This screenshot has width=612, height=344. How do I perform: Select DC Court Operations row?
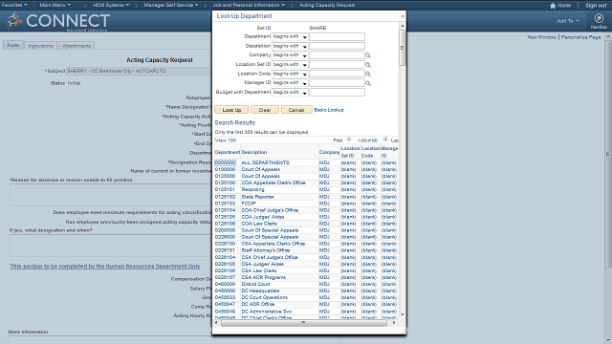click(x=264, y=297)
